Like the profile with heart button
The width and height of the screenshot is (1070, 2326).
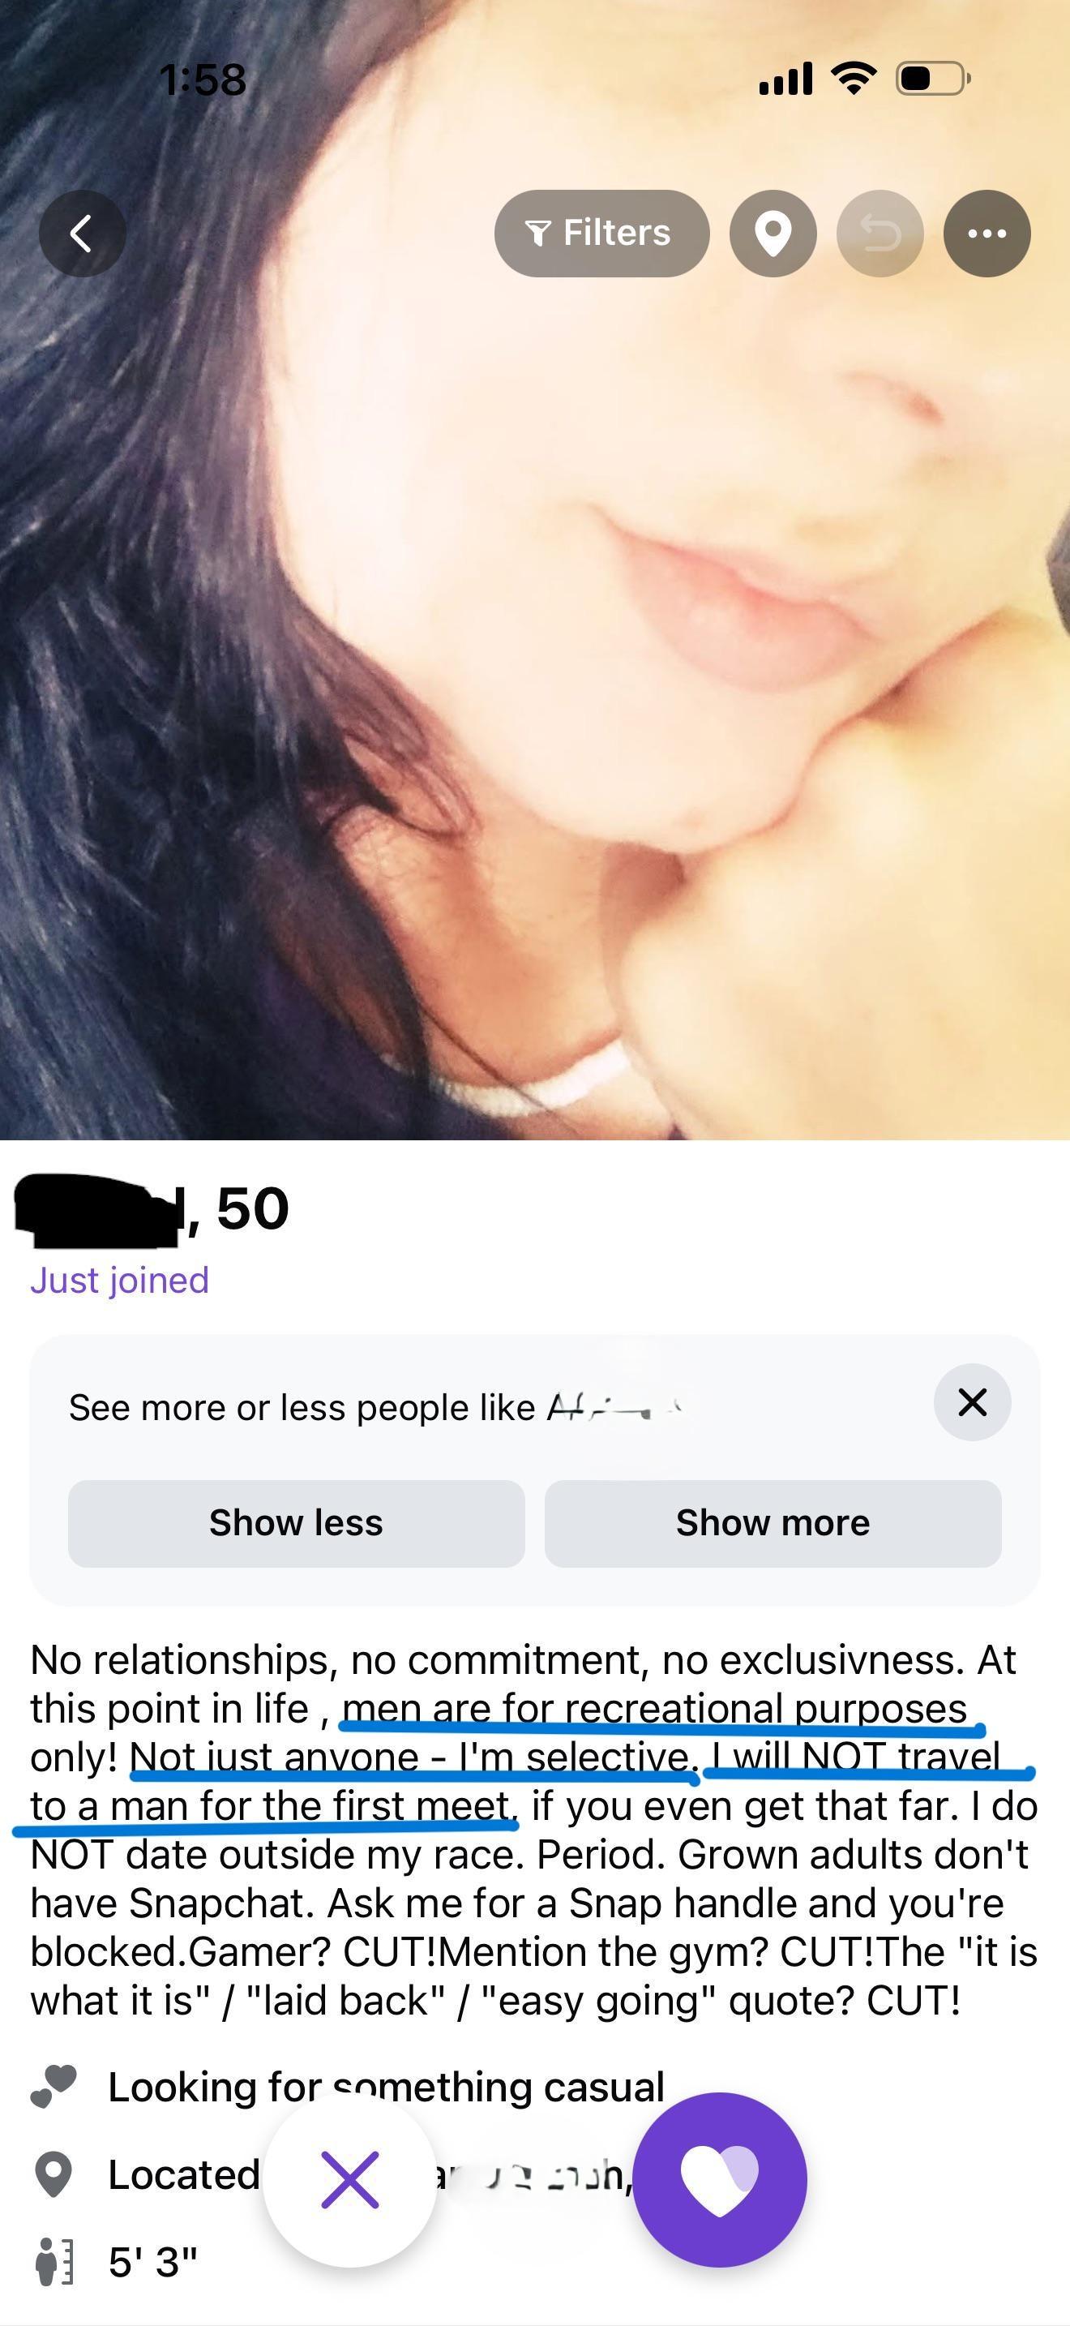click(720, 2180)
